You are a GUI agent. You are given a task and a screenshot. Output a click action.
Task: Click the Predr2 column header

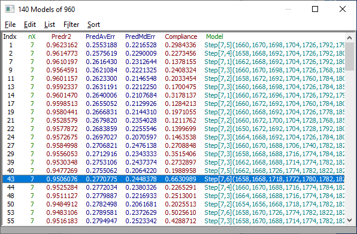coord(61,37)
